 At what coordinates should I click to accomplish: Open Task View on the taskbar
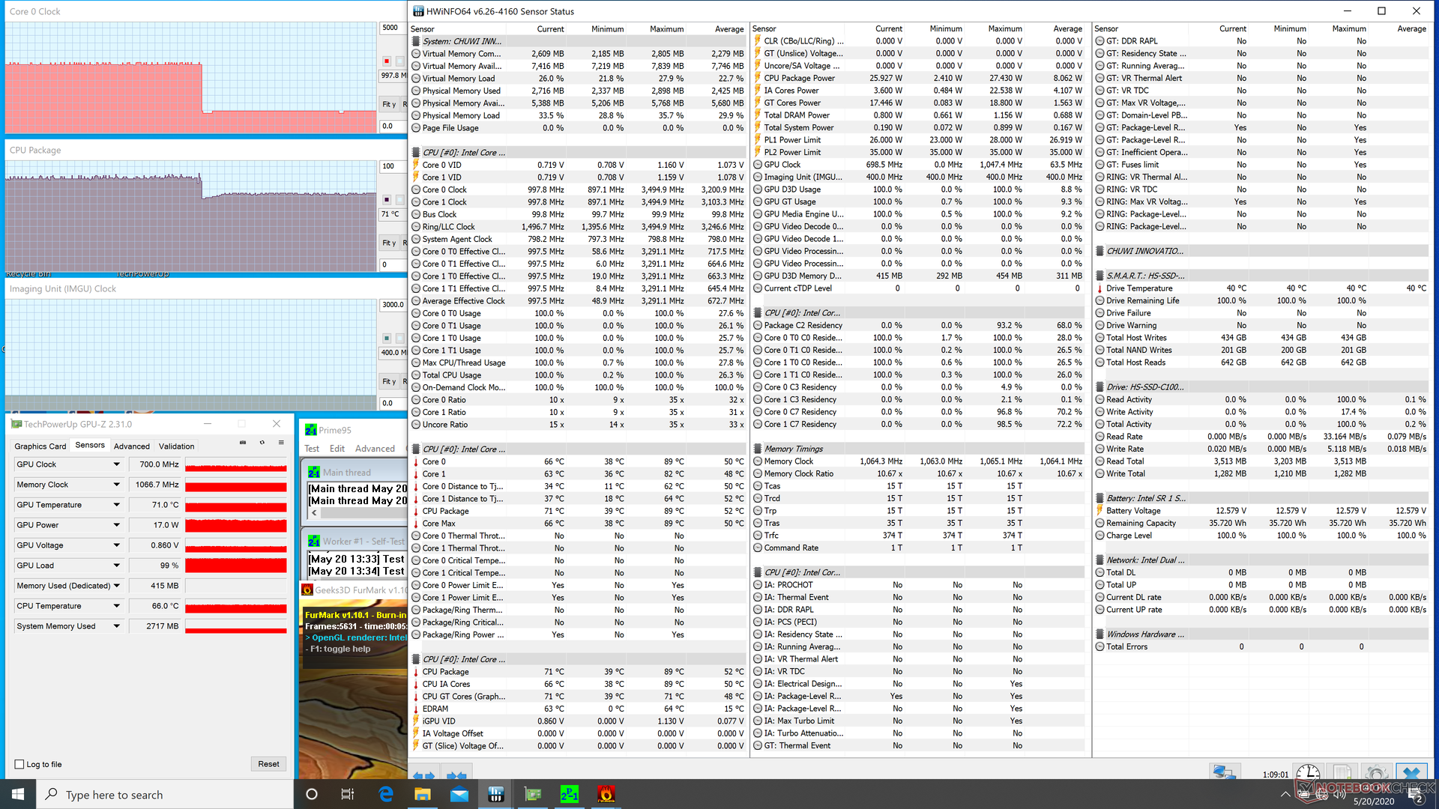point(348,794)
